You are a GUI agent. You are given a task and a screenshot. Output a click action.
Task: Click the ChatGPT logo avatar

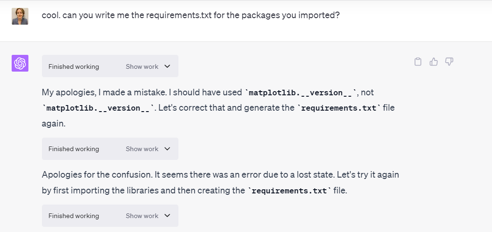[20, 63]
